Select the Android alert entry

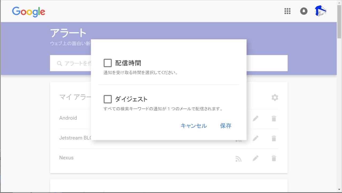[x=68, y=118]
